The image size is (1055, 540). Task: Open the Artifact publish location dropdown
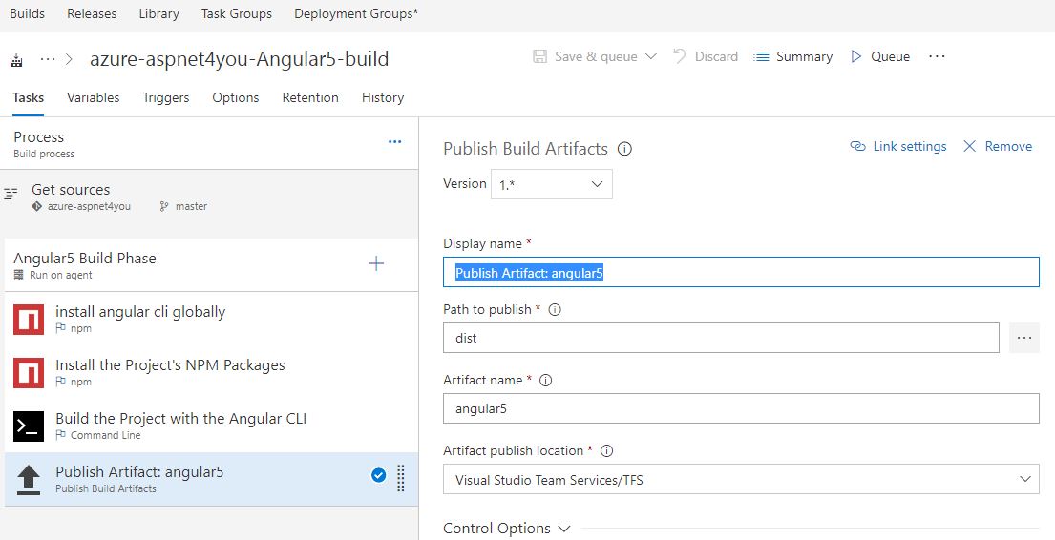741,479
